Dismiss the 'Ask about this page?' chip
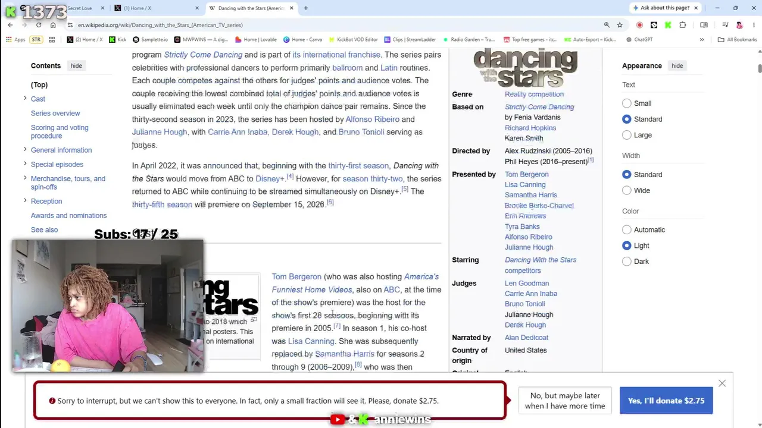Screen dimensions: 762x428 [x=696, y=8]
